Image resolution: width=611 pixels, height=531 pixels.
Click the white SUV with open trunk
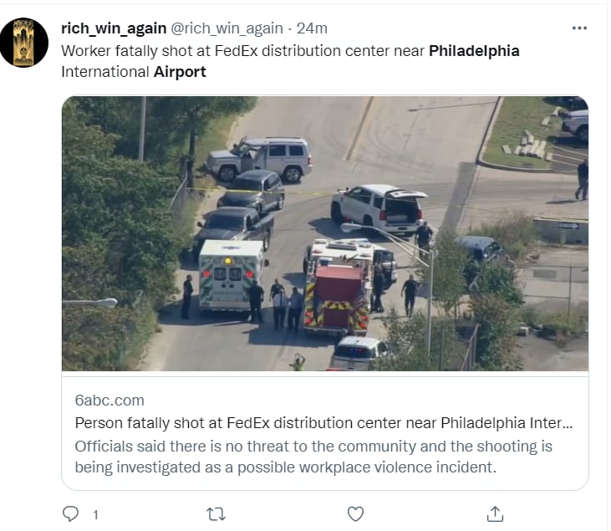point(379,209)
